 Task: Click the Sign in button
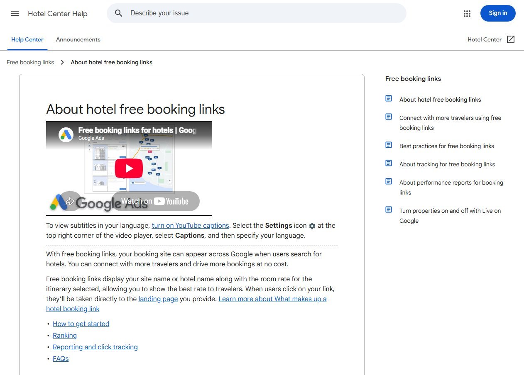tap(498, 13)
